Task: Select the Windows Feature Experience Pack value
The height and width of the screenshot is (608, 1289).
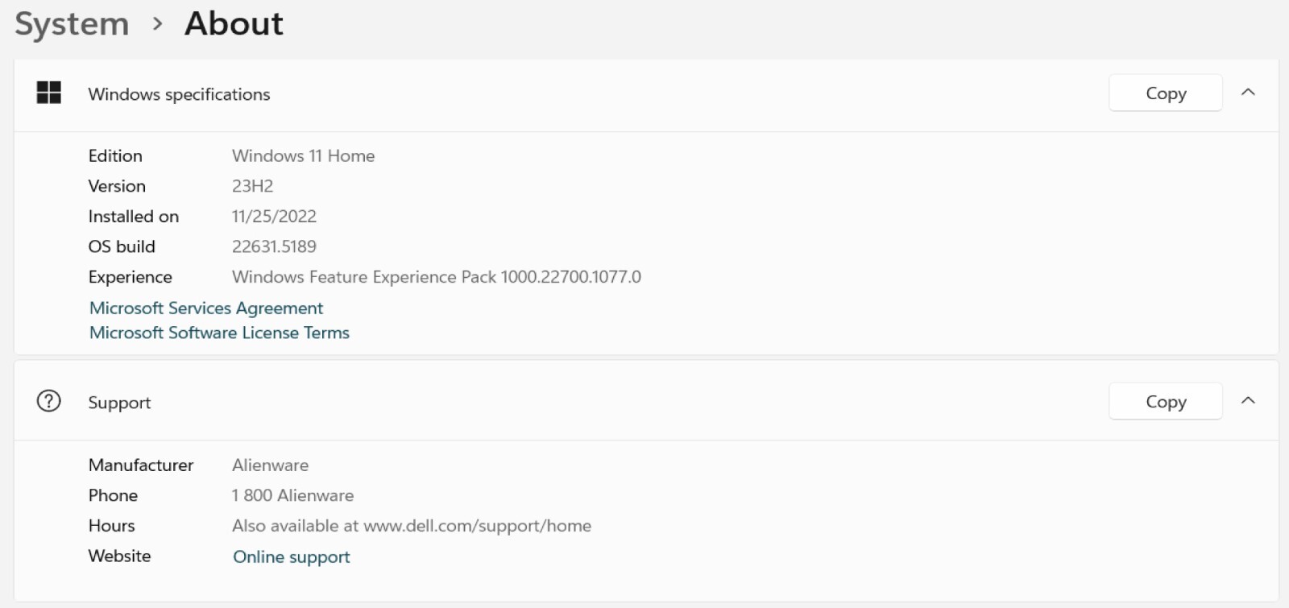Action: [437, 277]
